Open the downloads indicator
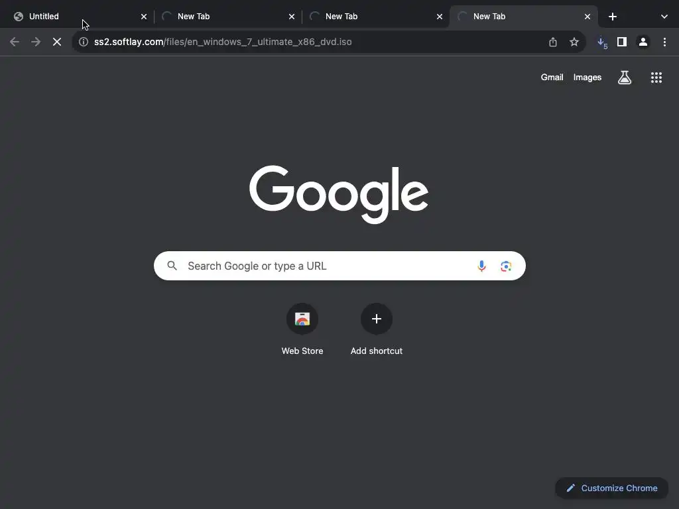Image resolution: width=679 pixels, height=509 pixels. pyautogui.click(x=602, y=42)
